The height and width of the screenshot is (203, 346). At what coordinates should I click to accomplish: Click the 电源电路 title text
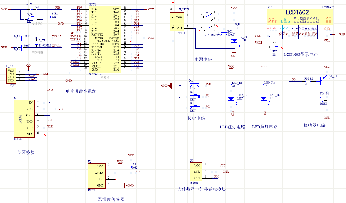(x=203, y=59)
